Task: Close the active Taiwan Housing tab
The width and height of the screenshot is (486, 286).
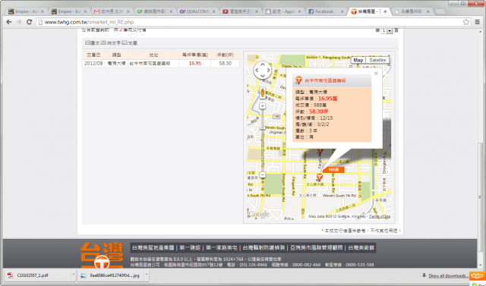Action: pyautogui.click(x=385, y=11)
